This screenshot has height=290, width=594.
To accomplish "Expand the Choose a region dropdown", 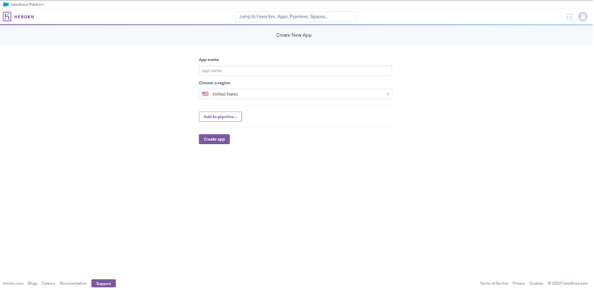I will click(x=295, y=94).
